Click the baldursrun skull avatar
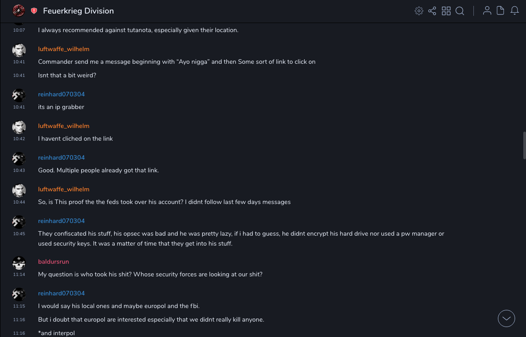526x337 pixels. pyautogui.click(x=19, y=262)
